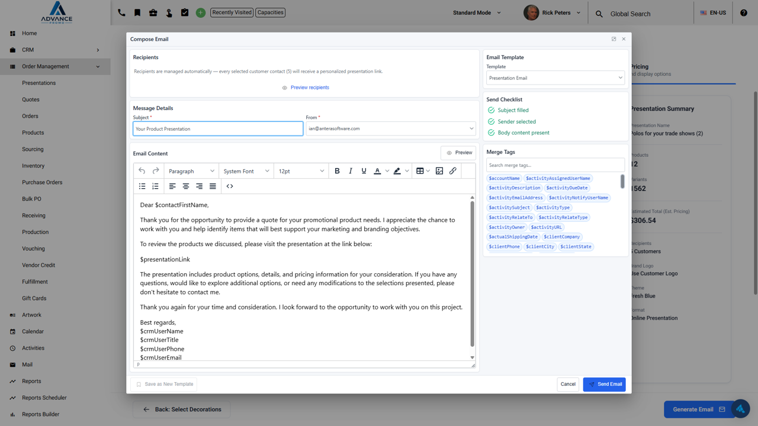Center align text
The width and height of the screenshot is (758, 426).
[186, 186]
